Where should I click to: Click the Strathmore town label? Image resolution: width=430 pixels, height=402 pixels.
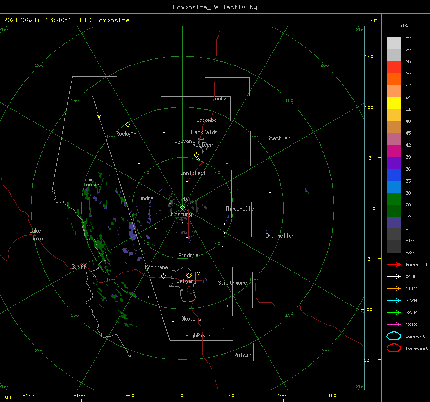tap(232, 283)
